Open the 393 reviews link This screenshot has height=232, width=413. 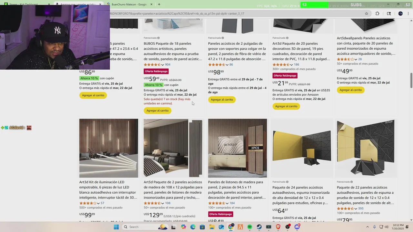[x=361, y=209]
